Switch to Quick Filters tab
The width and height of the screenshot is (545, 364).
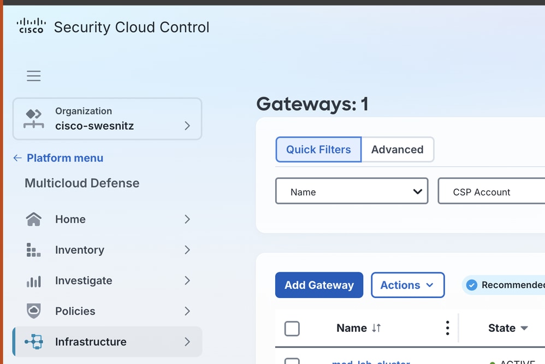318,150
